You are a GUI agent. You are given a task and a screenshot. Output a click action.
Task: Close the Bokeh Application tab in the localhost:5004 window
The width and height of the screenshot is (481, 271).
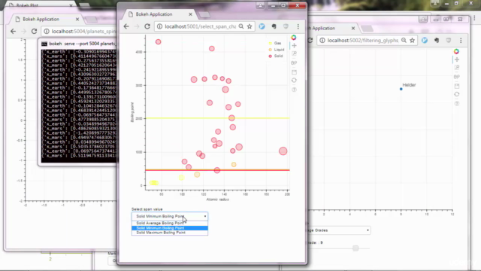tap(77, 19)
